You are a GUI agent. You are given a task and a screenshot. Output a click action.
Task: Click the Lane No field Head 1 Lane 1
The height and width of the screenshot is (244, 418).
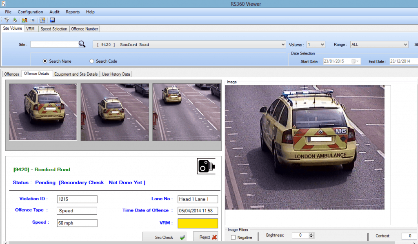point(198,199)
